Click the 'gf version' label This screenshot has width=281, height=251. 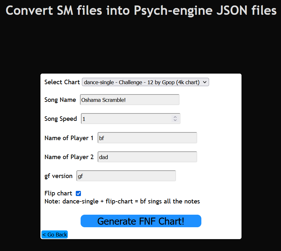click(58, 176)
